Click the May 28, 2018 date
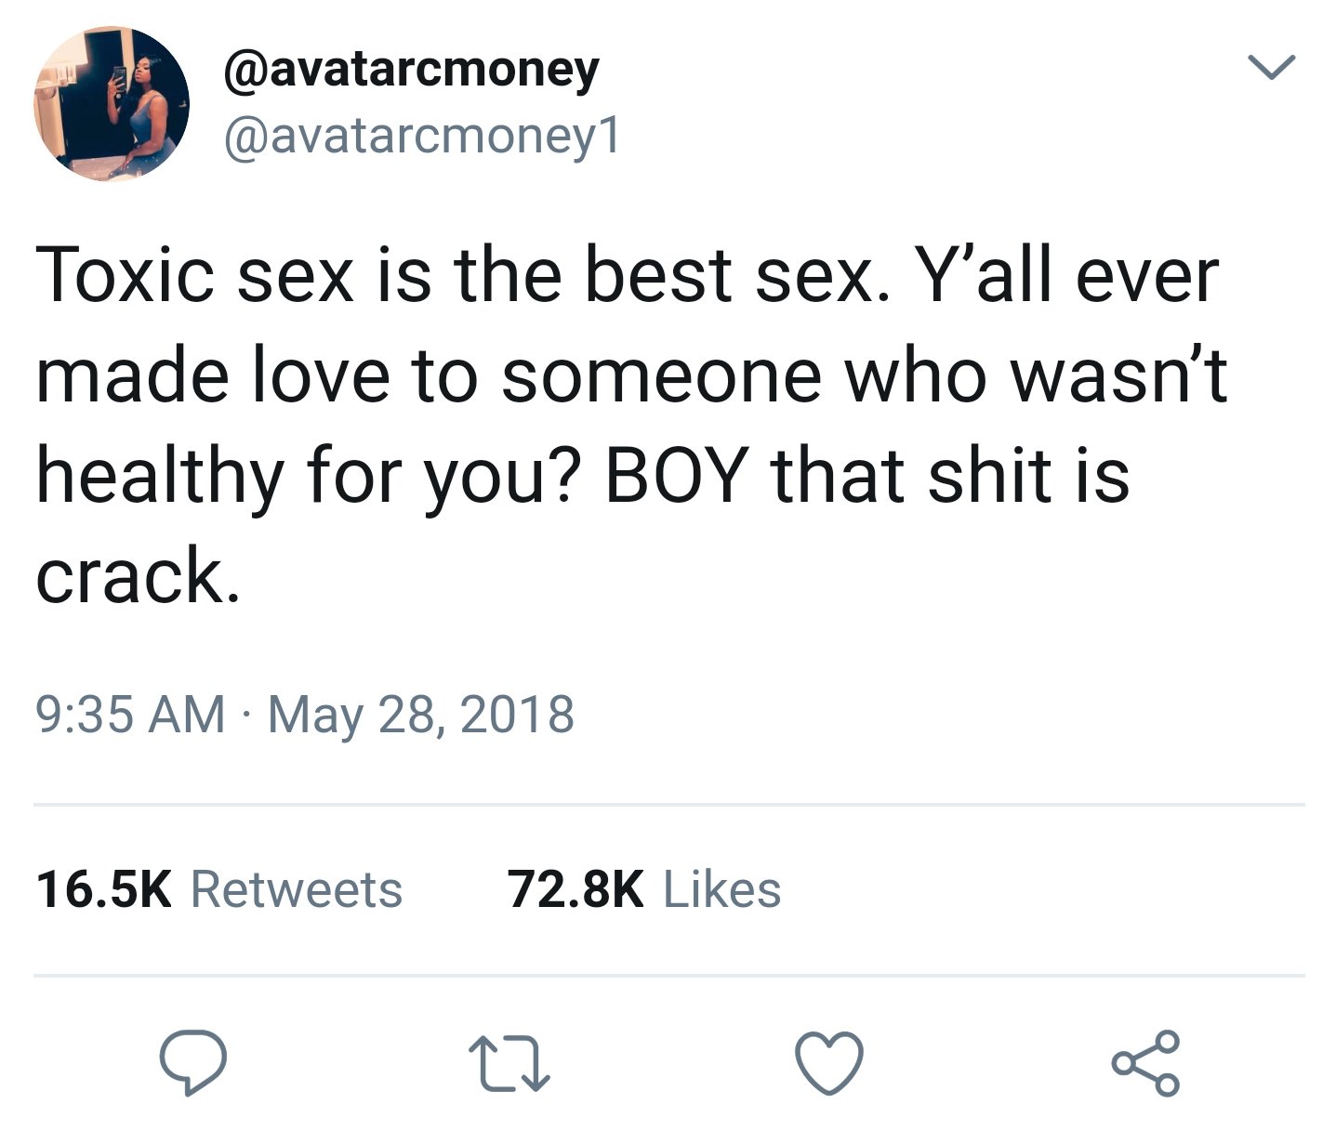Viewport: 1336px width, 1143px height. click(421, 715)
